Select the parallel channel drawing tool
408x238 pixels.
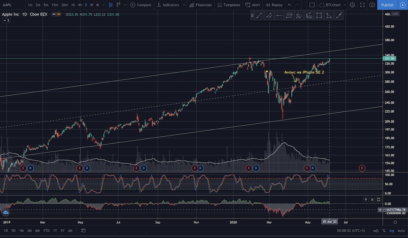click(x=269, y=16)
